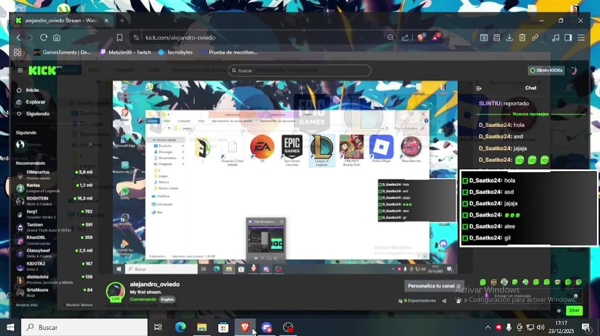Toggle Kick sidebar hamburger menu
600x336 pixels.
pyautogui.click(x=20, y=70)
